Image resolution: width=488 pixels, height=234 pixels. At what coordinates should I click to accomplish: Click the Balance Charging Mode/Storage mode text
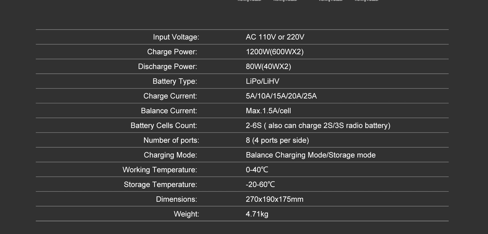[x=311, y=155]
